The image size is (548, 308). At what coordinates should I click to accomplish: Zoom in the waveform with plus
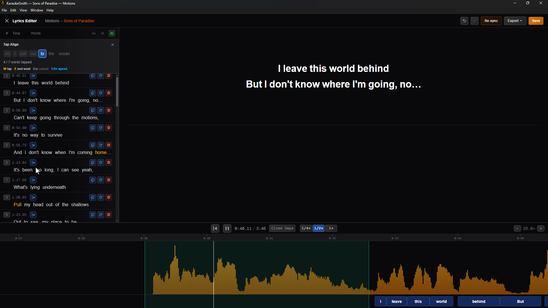(x=541, y=229)
